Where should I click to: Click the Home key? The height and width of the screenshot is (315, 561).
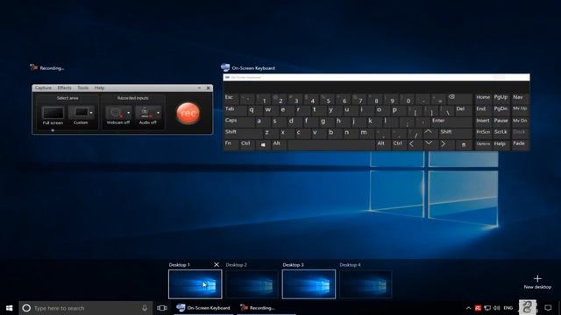point(483,98)
